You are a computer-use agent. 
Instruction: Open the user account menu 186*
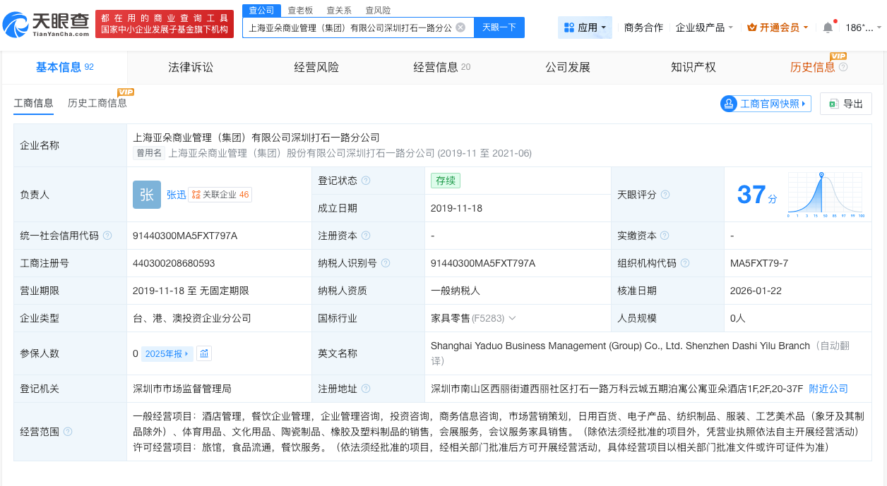click(863, 28)
